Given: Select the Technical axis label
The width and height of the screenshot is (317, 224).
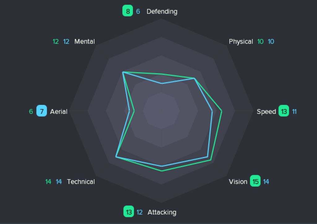Looking at the screenshot, I should pos(81,182).
